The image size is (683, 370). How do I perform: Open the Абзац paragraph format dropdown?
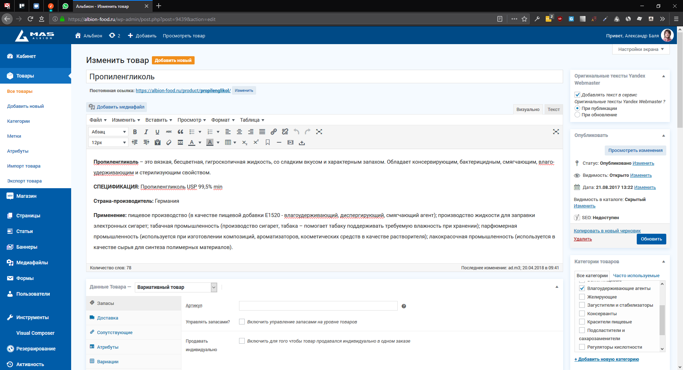coord(108,132)
